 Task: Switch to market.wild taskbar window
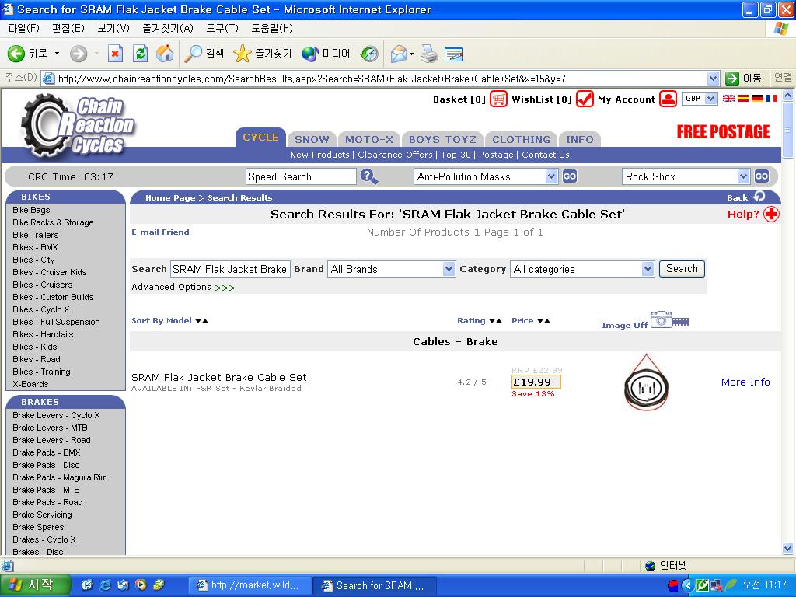click(249, 585)
